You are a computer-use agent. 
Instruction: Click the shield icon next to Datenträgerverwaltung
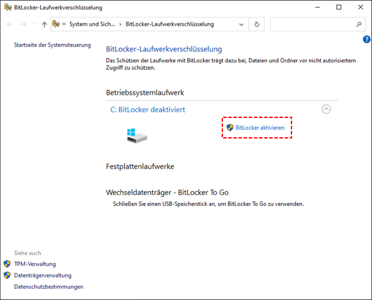point(7,275)
